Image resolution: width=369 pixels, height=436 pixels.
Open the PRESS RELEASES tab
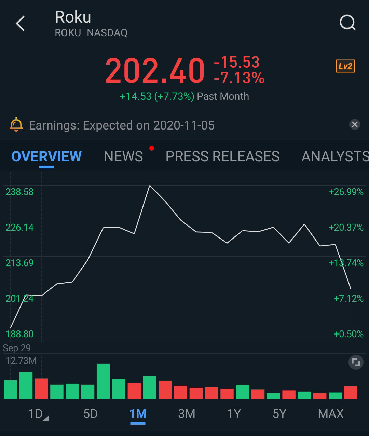223,156
